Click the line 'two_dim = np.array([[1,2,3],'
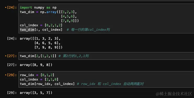194x98 pixels. coord(48,12)
